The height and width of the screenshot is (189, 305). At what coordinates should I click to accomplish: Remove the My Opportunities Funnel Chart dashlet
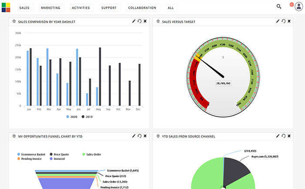(x=145, y=136)
